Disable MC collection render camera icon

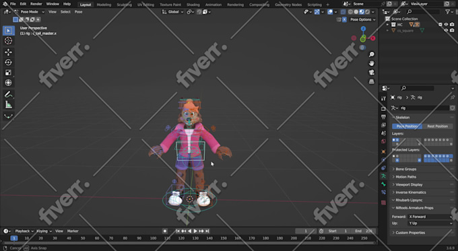click(452, 24)
